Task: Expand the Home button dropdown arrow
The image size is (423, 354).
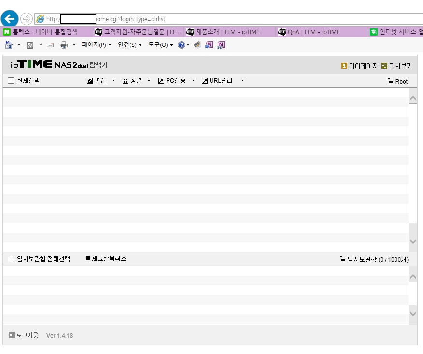Action: (x=19, y=45)
